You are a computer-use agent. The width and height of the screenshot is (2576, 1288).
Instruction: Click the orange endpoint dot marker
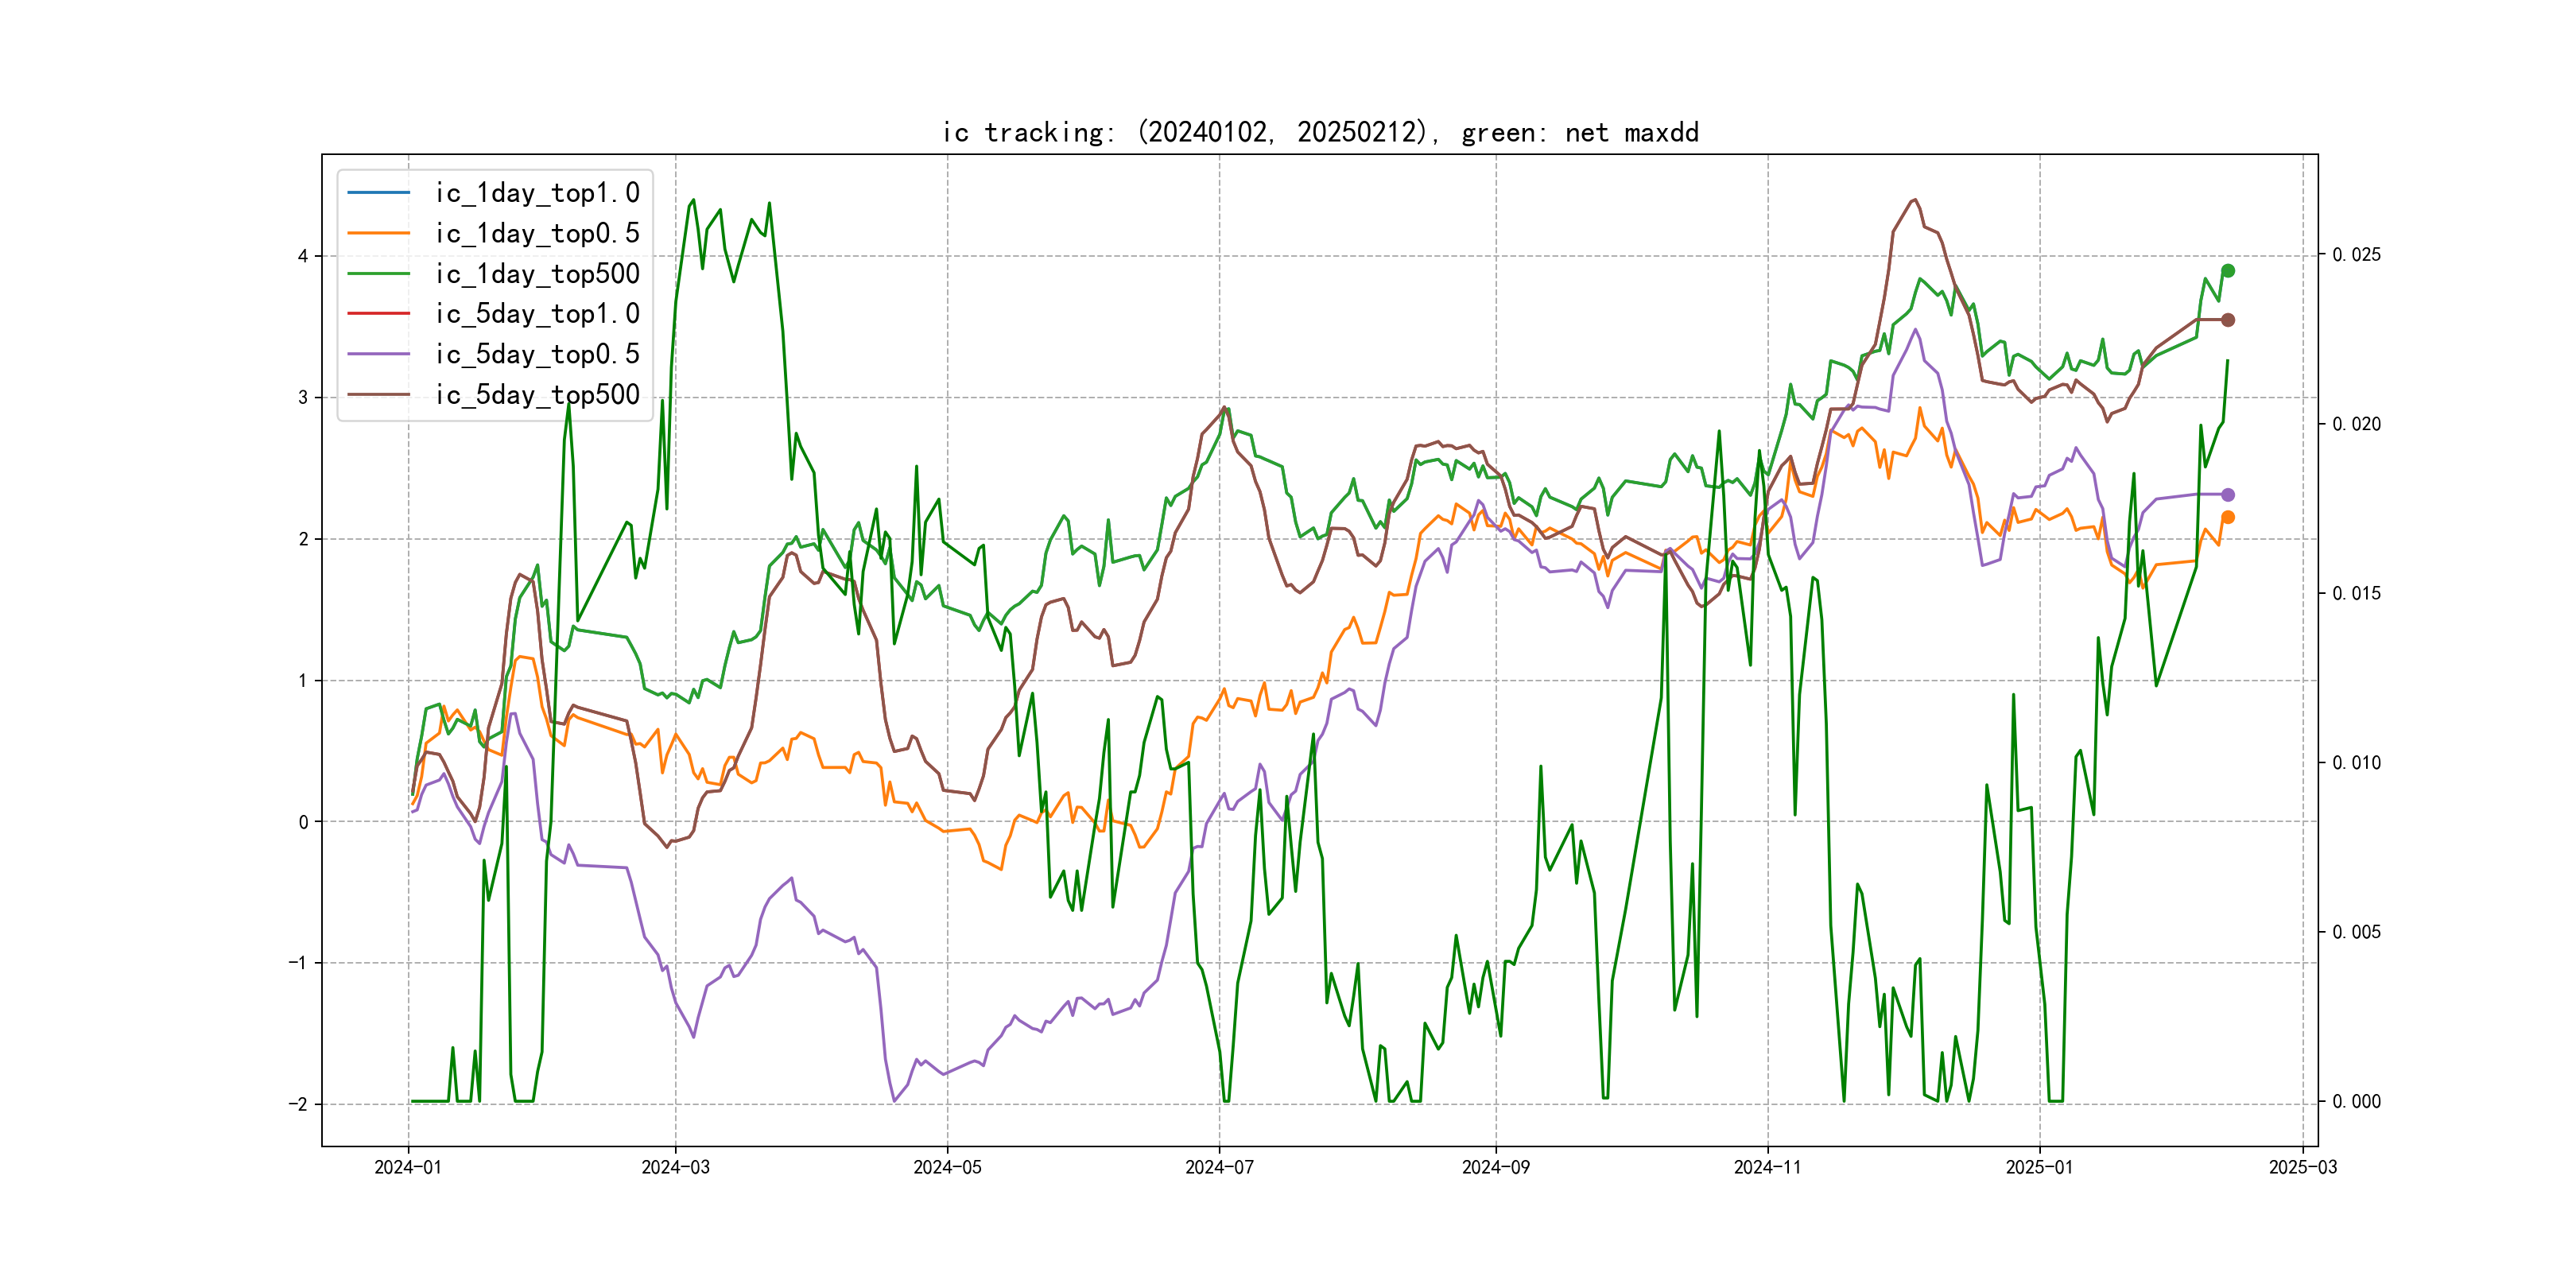click(x=2227, y=517)
